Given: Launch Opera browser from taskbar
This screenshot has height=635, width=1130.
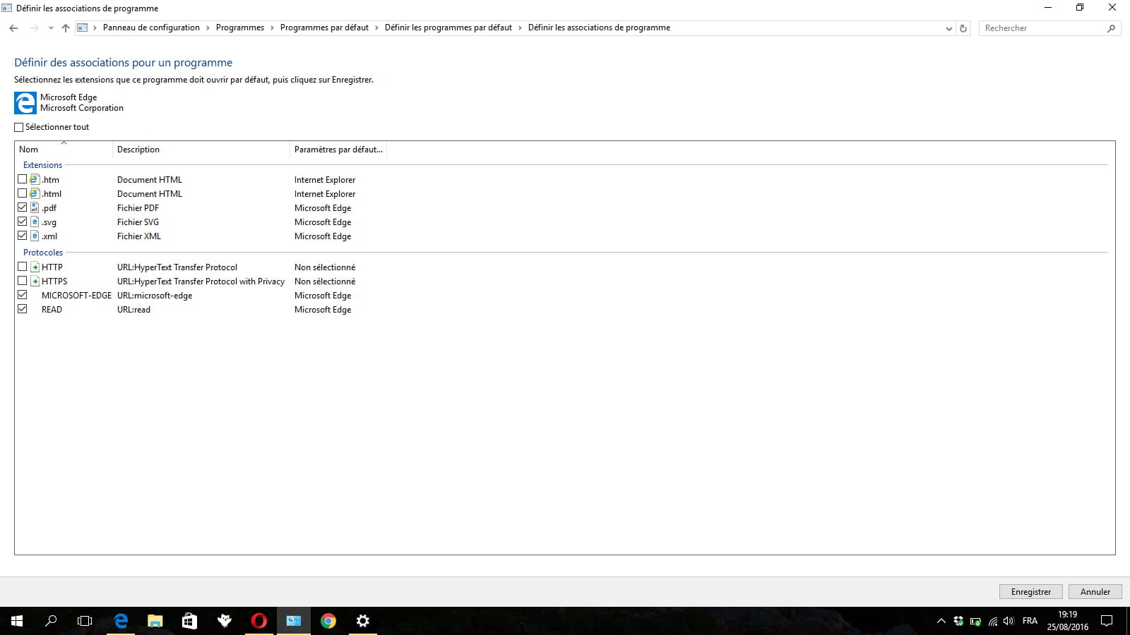Looking at the screenshot, I should coord(258,621).
